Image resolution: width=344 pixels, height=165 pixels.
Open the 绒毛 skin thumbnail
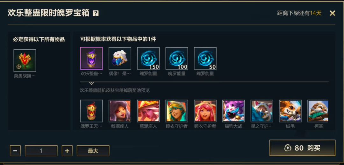[x=290, y=111]
